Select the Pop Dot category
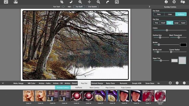Screen dimensions: 189x106 click(84, 83)
